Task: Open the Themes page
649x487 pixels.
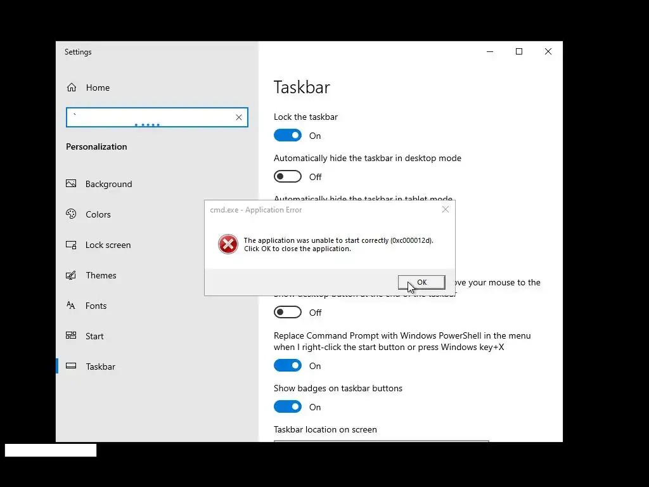Action: coord(157,275)
